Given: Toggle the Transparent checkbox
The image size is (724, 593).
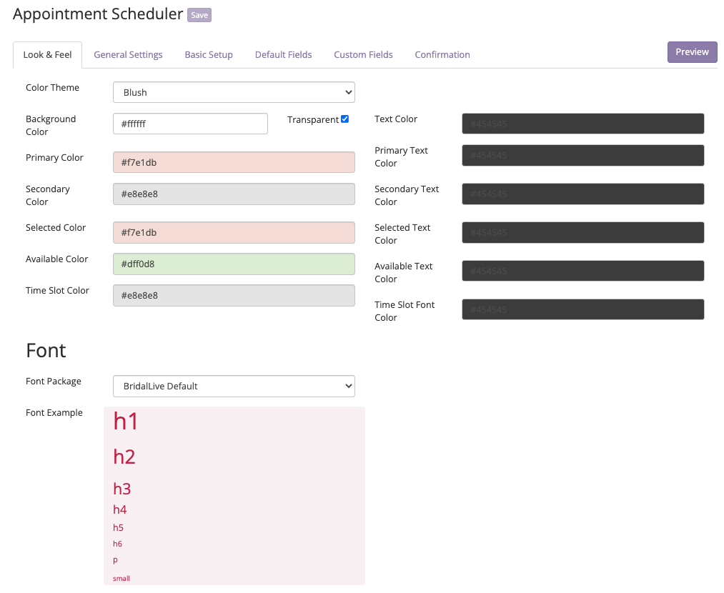Looking at the screenshot, I should point(344,119).
